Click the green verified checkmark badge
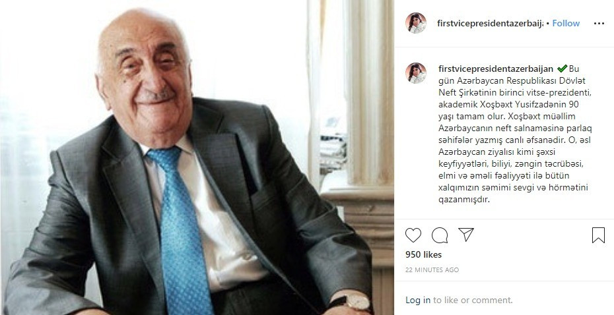This screenshot has width=614, height=315. click(x=563, y=69)
